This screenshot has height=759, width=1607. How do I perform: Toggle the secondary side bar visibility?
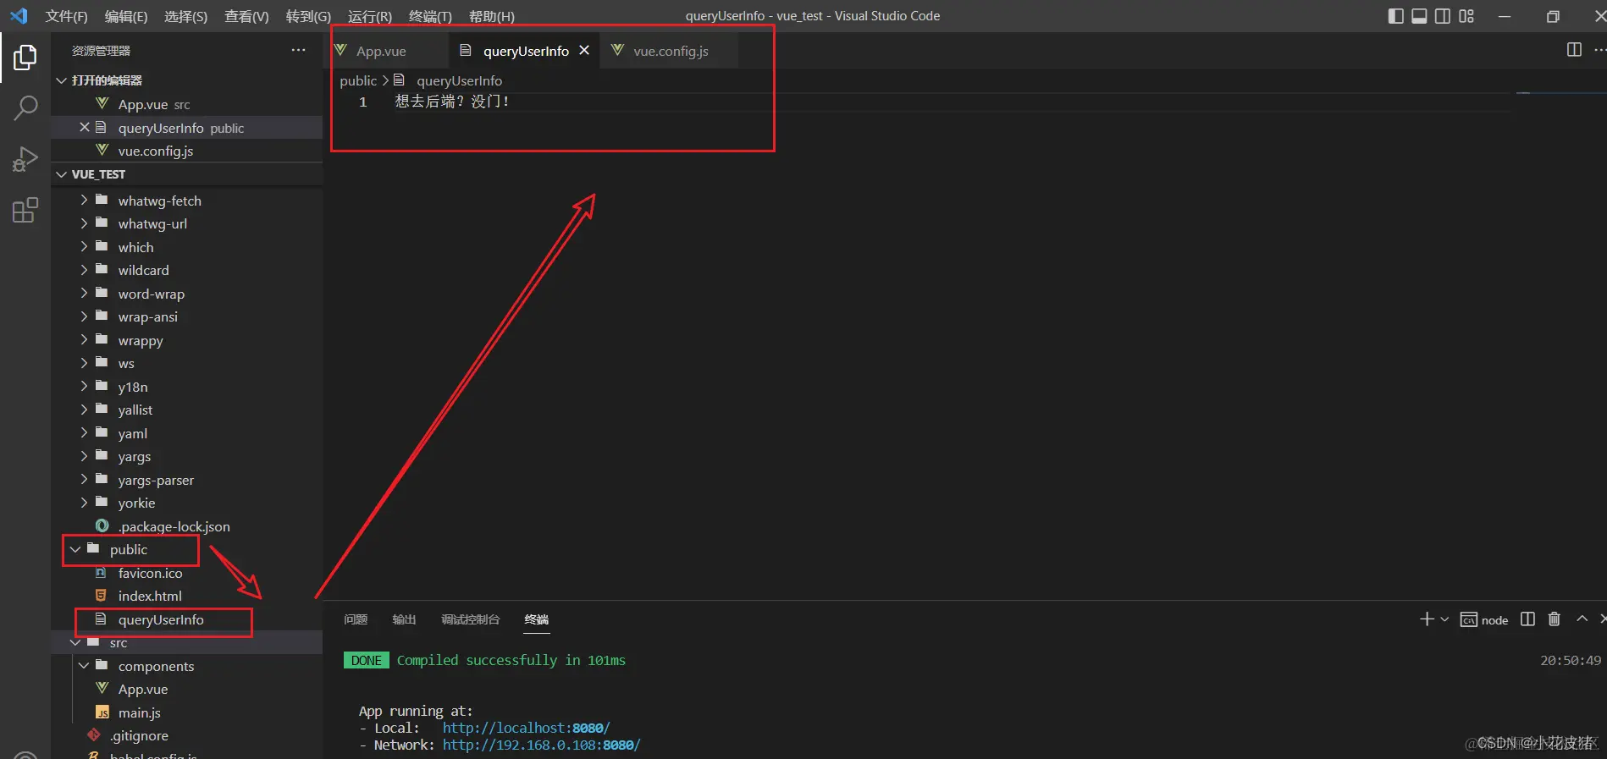pos(1443,16)
